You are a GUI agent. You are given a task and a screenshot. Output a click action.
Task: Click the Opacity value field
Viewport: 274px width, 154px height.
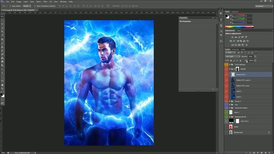[251, 56]
